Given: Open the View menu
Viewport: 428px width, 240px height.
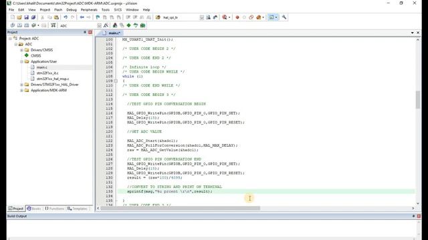Looking at the screenshot, I should (32, 10).
